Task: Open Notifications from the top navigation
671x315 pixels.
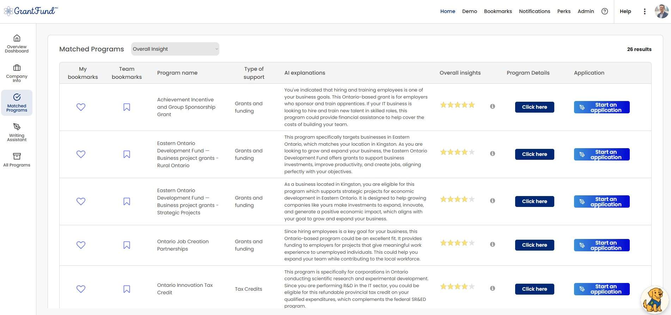Action: 535,11
